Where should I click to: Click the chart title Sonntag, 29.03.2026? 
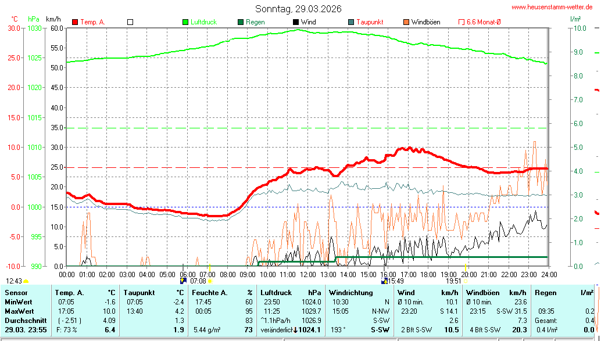pos(298,9)
